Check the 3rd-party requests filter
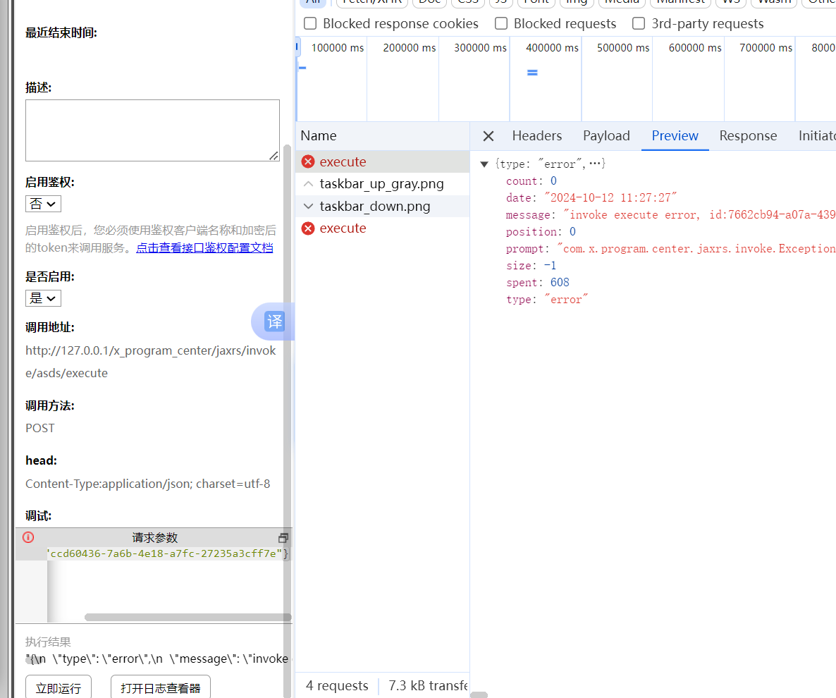 pos(639,24)
